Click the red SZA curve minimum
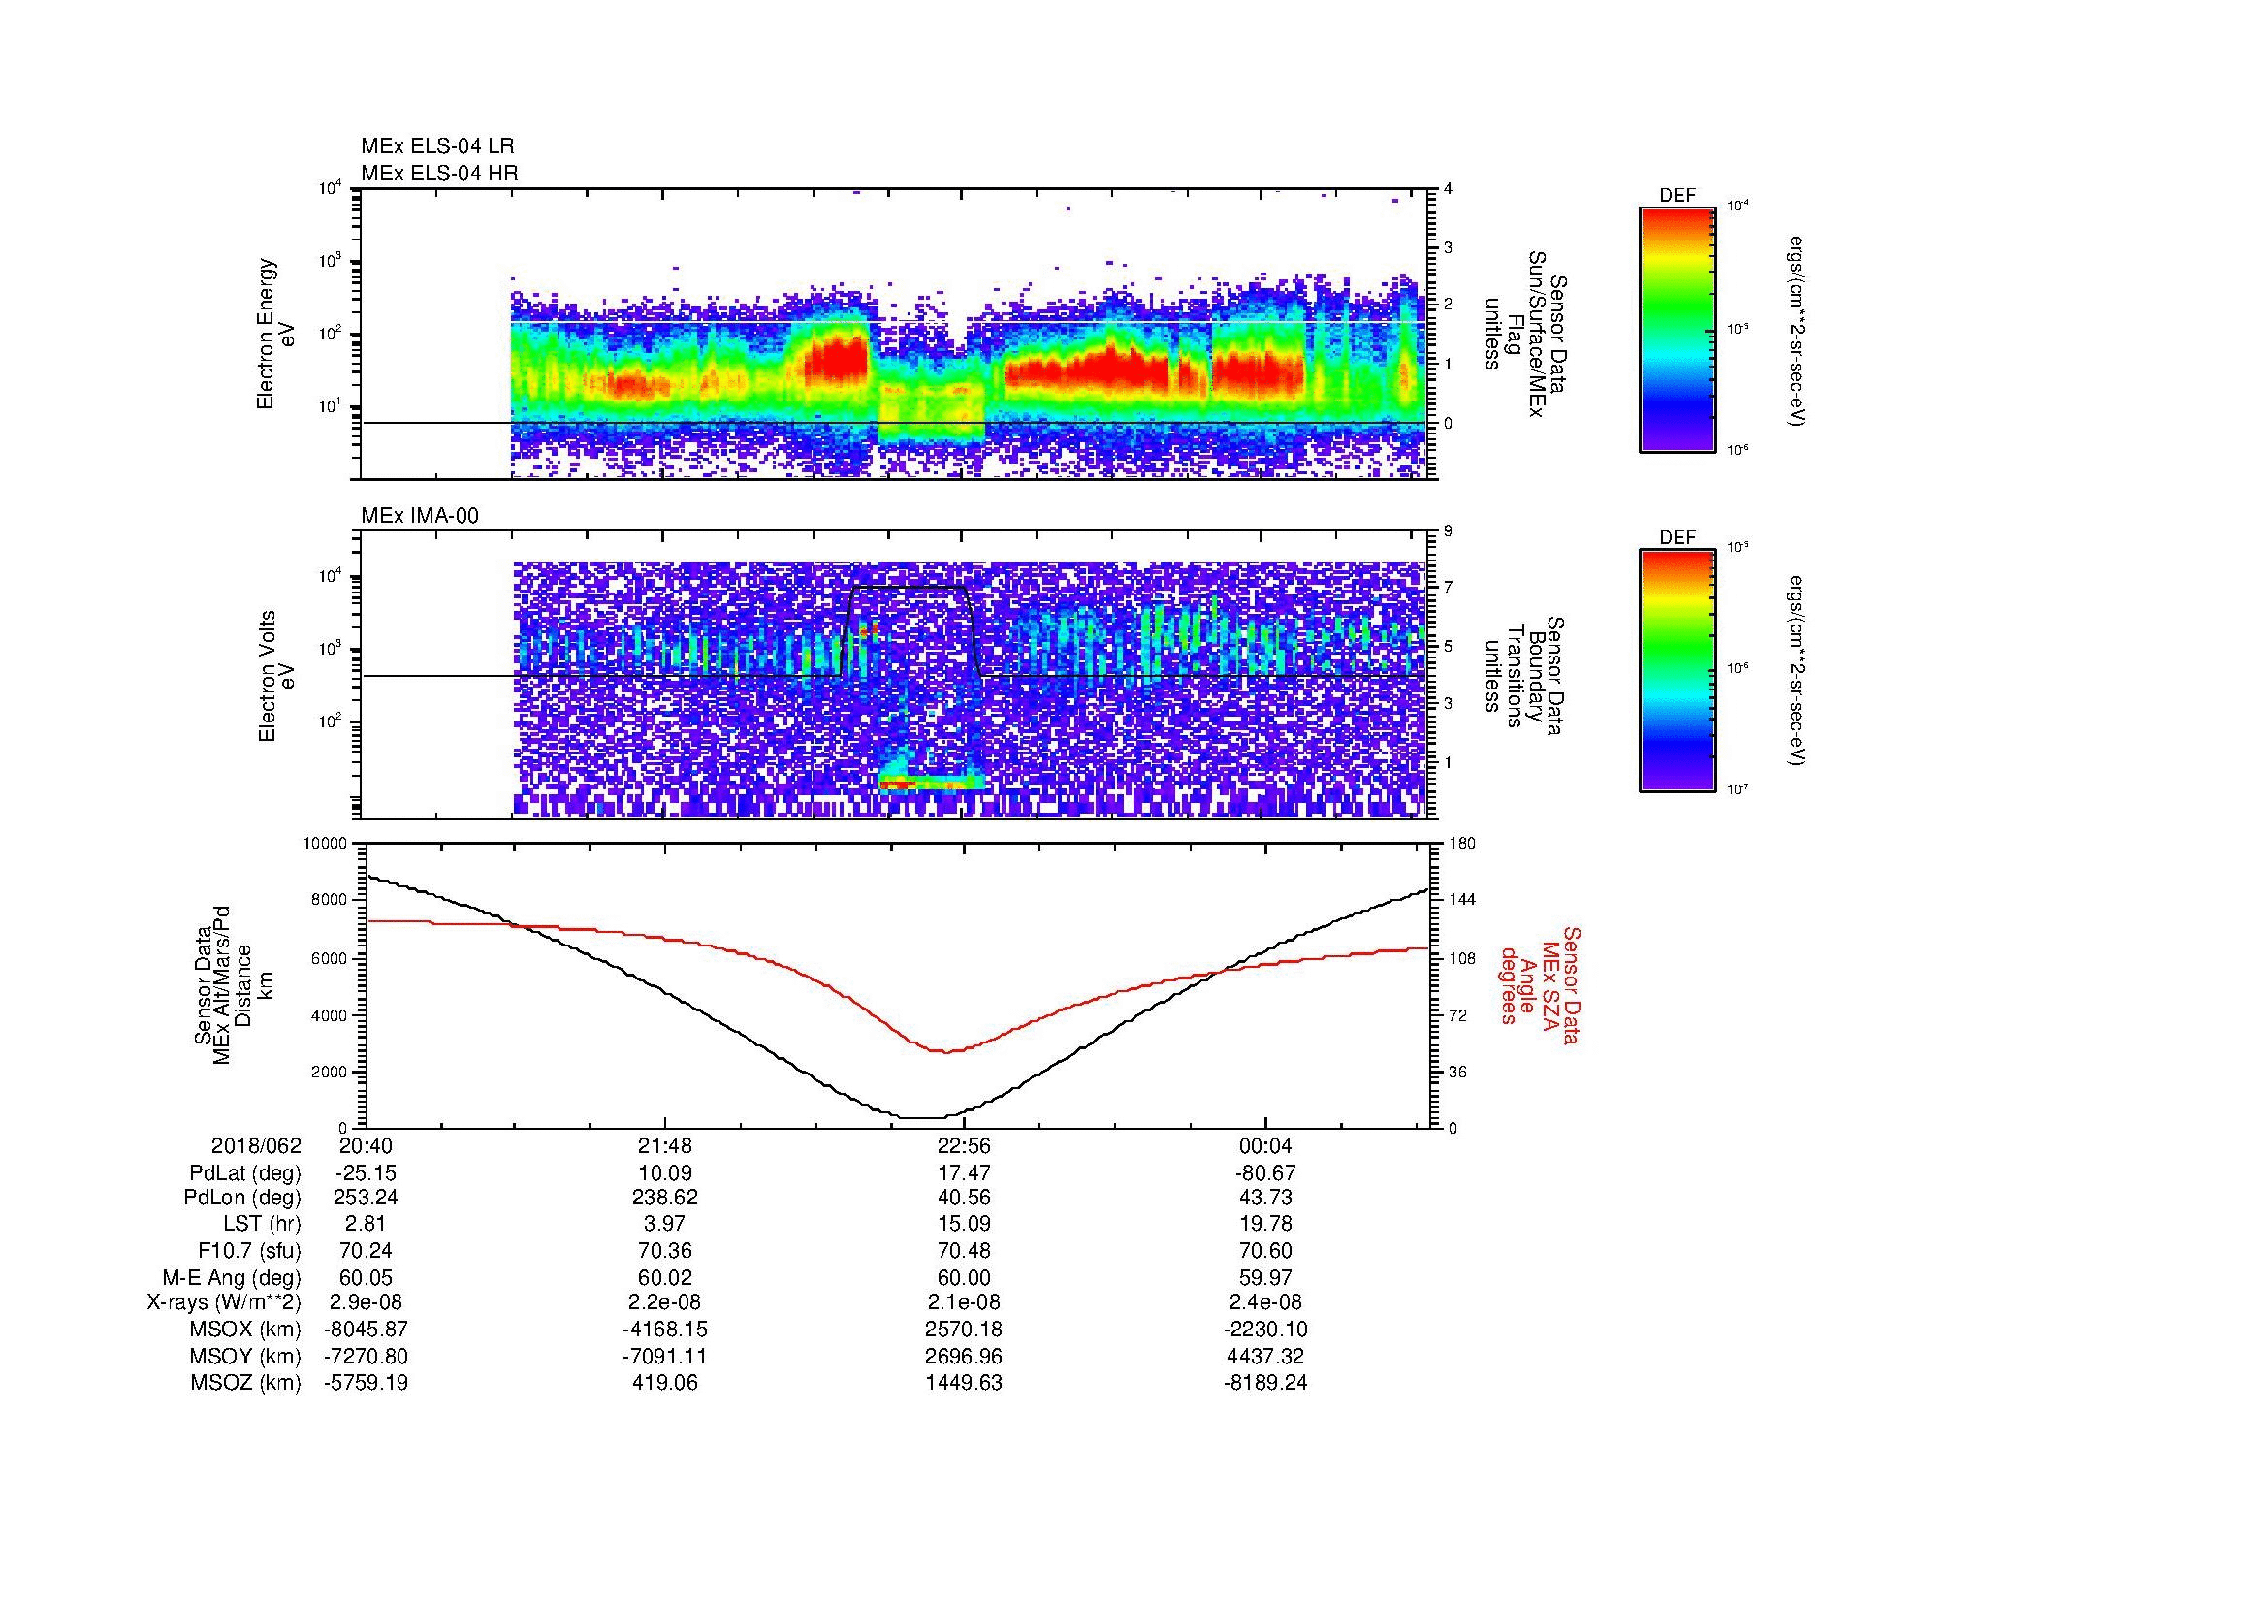This screenshot has height=1603, width=2268. [x=946, y=1052]
